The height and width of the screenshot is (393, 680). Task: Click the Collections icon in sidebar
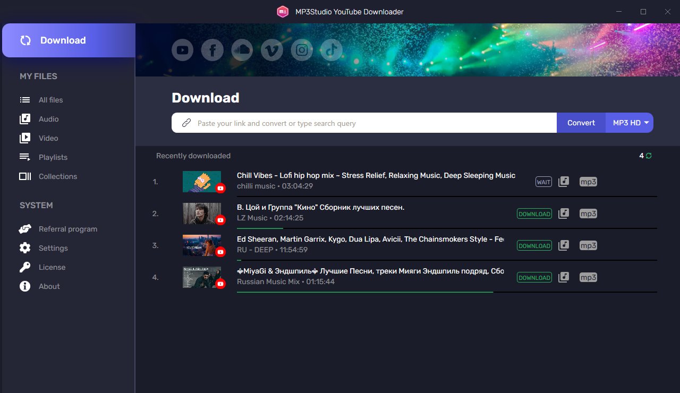pos(25,176)
